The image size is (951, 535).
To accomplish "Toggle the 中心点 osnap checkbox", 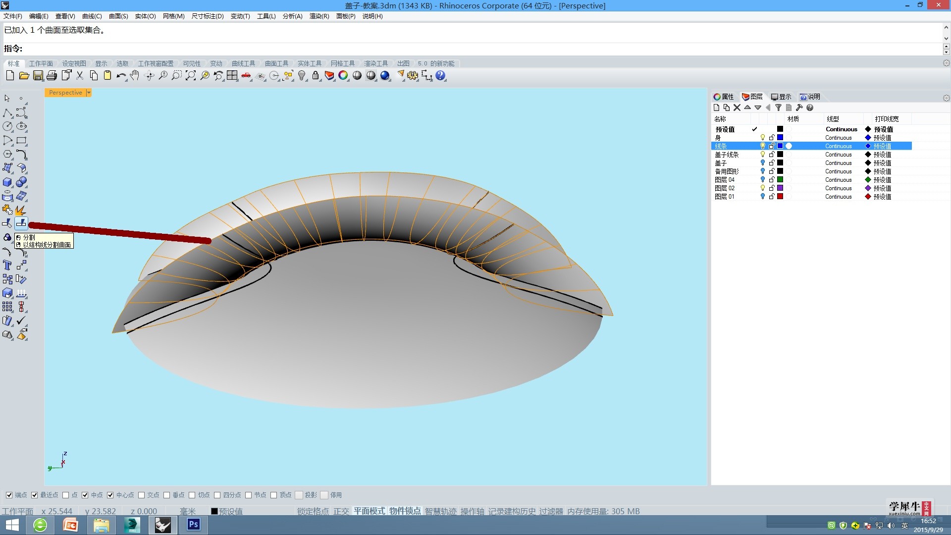I will click(x=110, y=495).
